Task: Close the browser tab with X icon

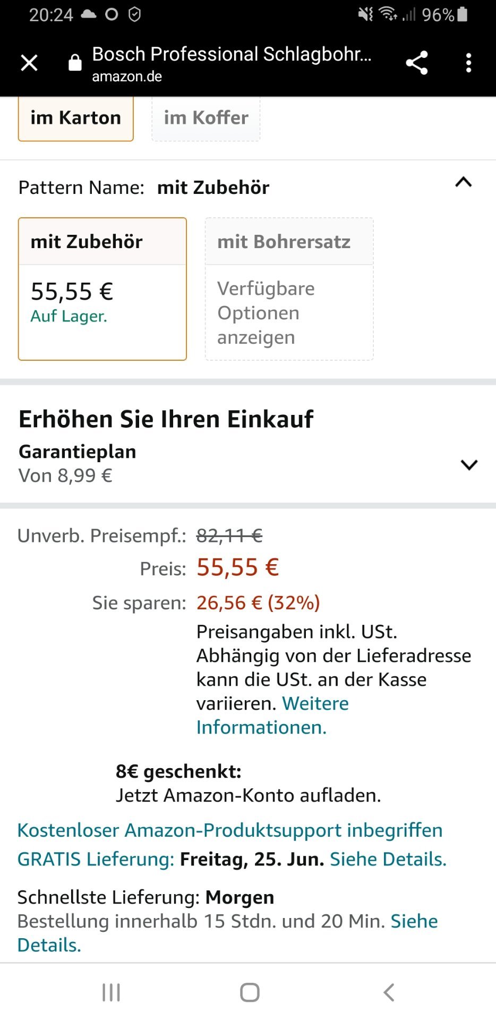Action: click(29, 63)
